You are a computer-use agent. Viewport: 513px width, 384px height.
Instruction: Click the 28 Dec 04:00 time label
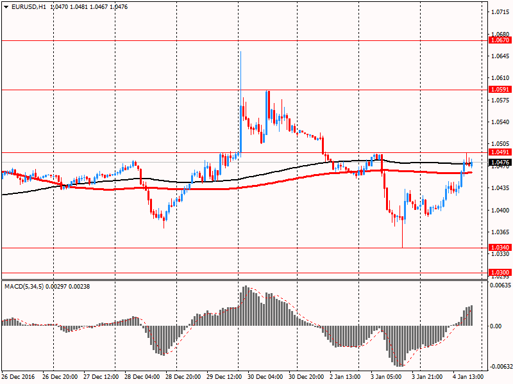(x=142, y=377)
